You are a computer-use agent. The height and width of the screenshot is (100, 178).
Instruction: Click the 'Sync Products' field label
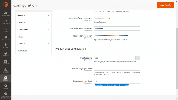coord(86,58)
